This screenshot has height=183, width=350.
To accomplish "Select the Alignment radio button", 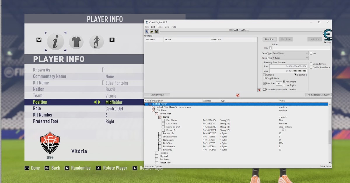I will click(x=284, y=82).
